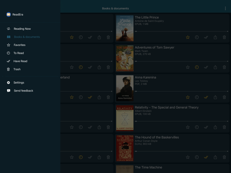This screenshot has height=173, width=231.
Task: Click the Reading Now arrows icon
Action: pos(9,29)
